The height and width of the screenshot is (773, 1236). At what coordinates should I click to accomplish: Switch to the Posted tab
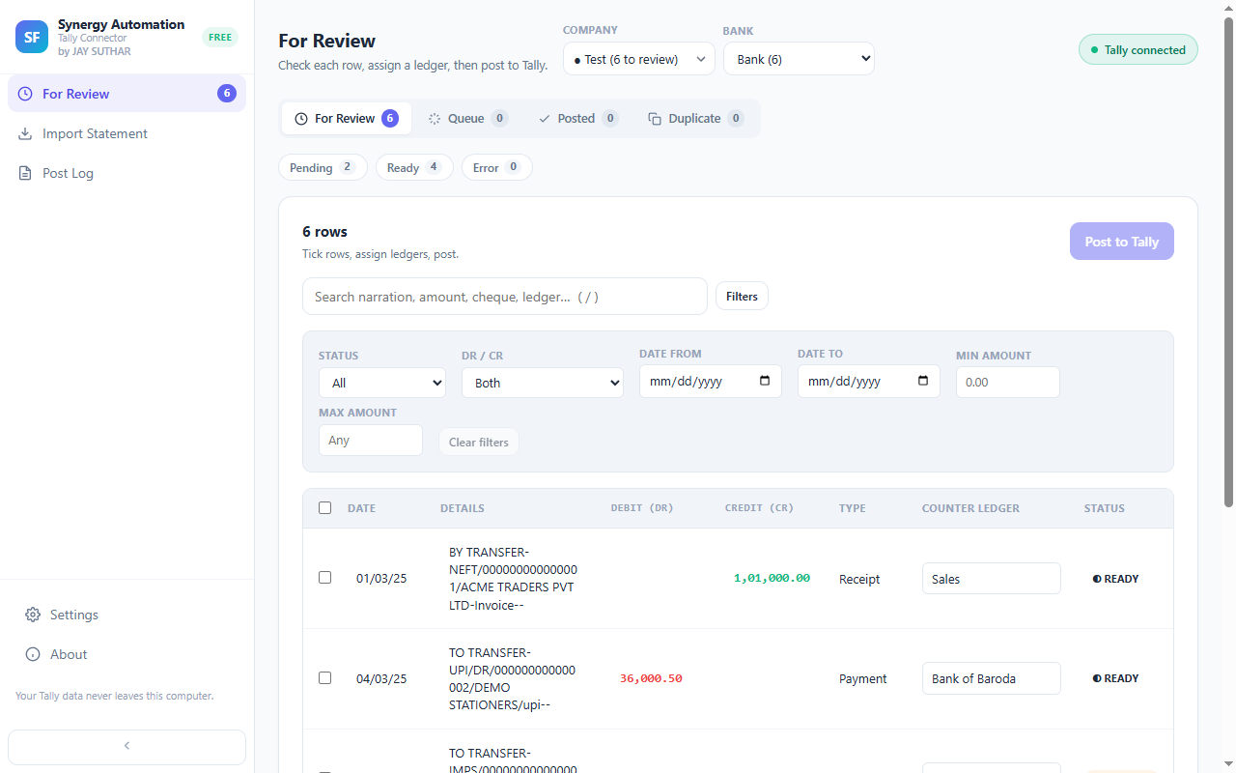(577, 118)
